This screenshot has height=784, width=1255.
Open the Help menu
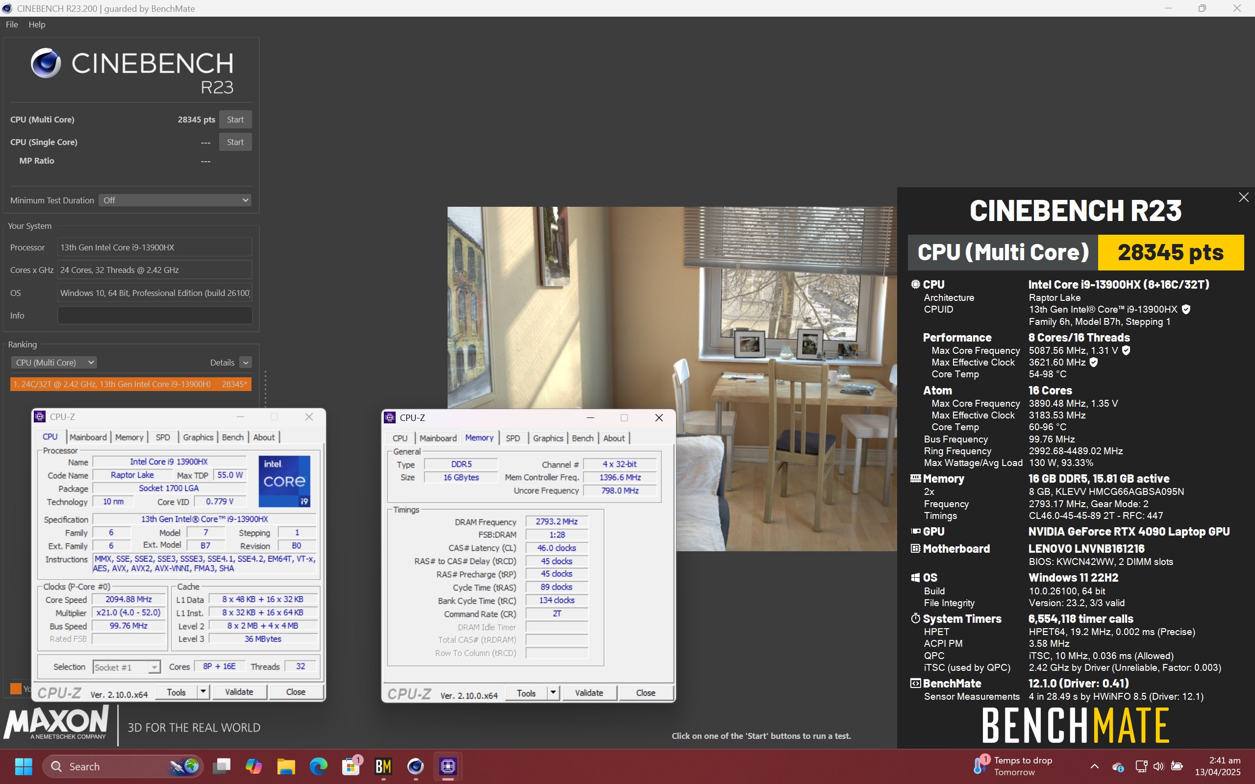37,24
